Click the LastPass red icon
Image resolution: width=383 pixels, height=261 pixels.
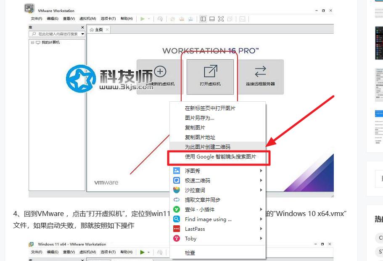point(176,229)
